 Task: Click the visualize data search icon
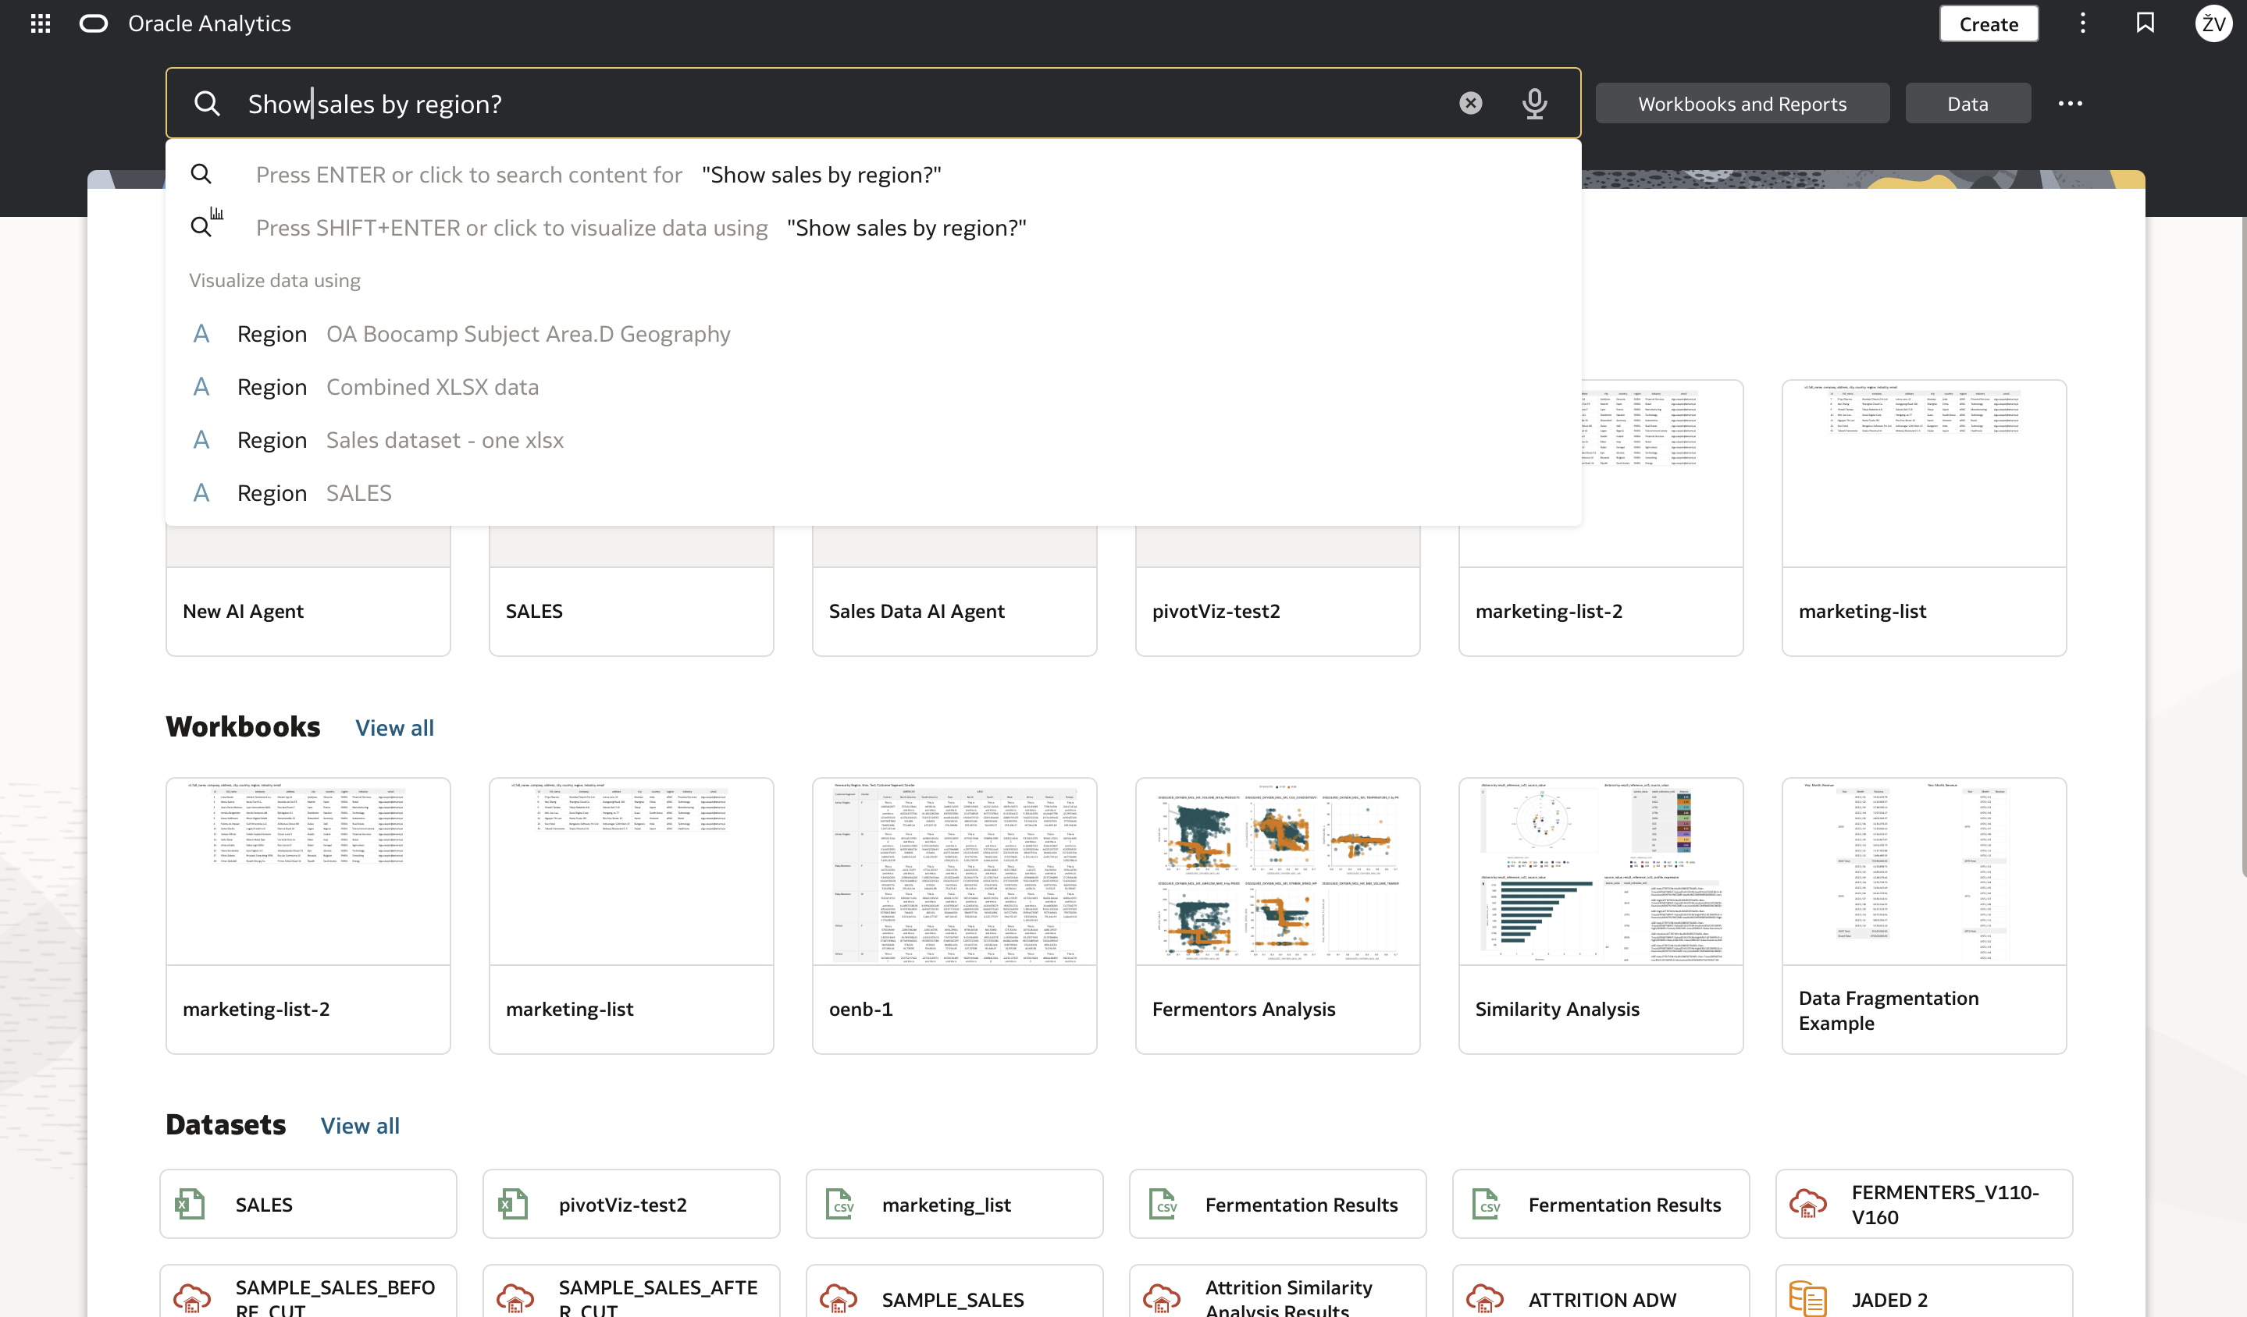pos(206,223)
